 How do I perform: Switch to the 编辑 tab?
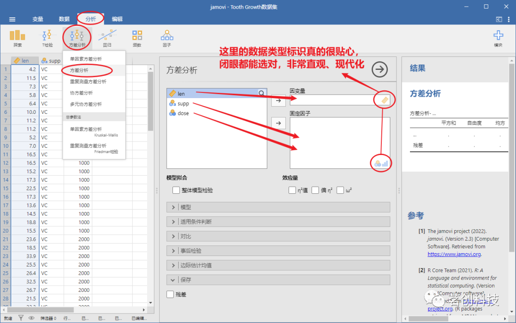point(117,19)
